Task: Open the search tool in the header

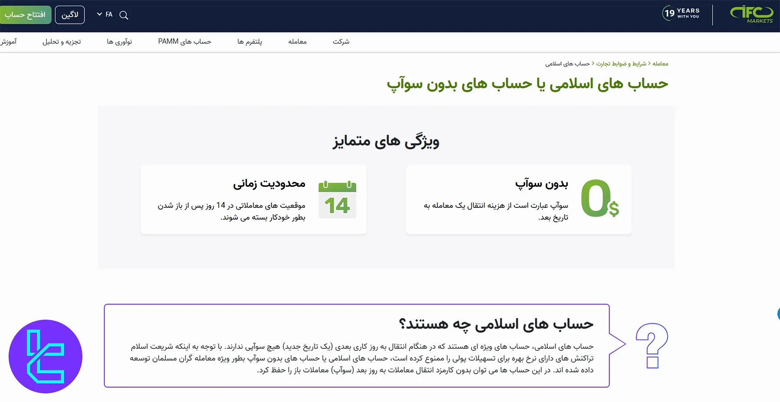Action: [124, 15]
